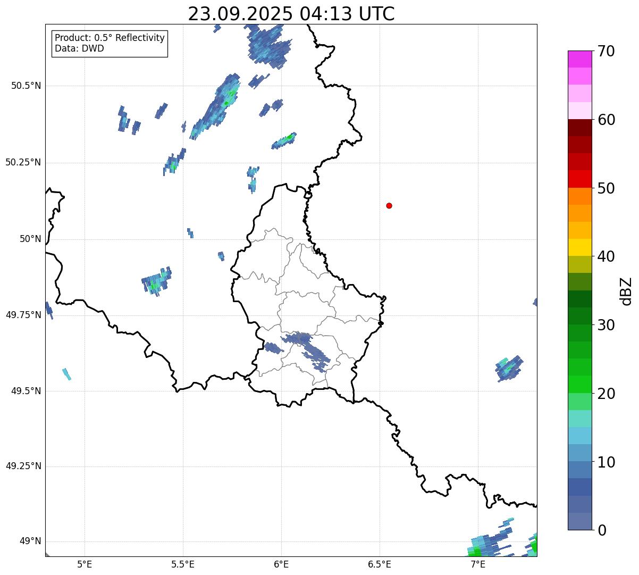This screenshot has height=575, width=639.
Task: Click the 0 tick label on colorbar
Action: pos(602,530)
